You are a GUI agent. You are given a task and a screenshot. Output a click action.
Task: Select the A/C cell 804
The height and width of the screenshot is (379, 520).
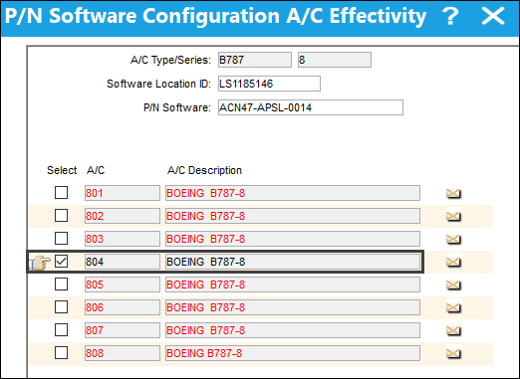123,262
